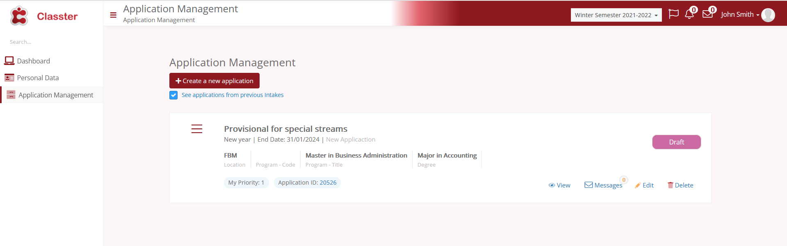The width and height of the screenshot is (787, 246).
Task: Click the envelope icon beside Messages
Action: click(589, 185)
